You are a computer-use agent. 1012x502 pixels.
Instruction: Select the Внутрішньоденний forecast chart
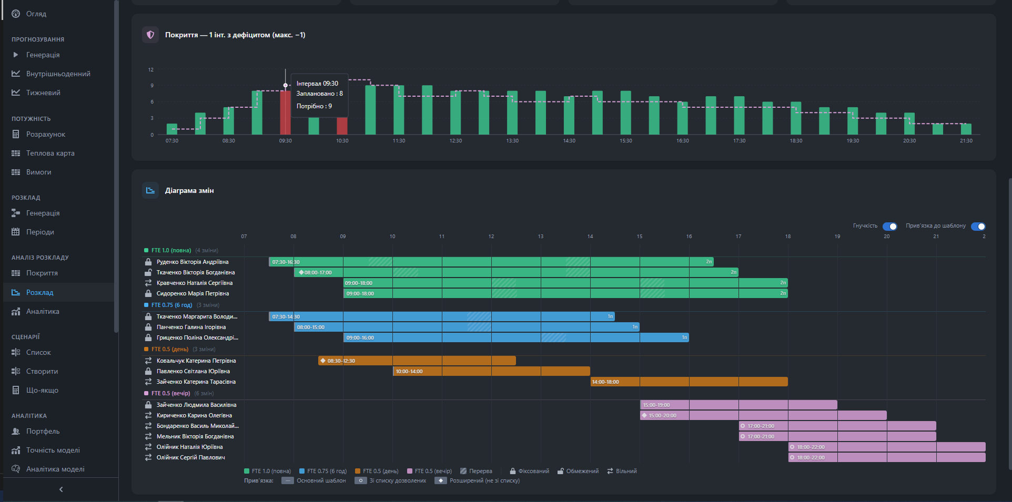58,74
